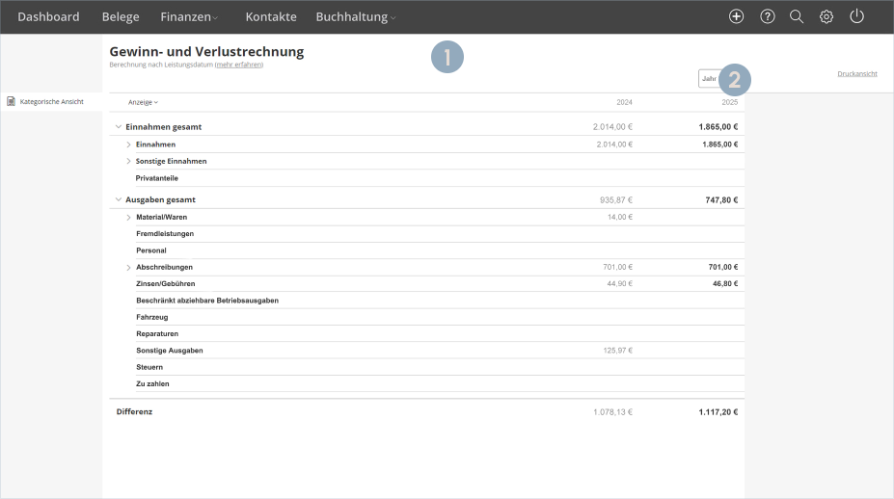Click the bold 1.865,00 € Einnahmen gesamt value
894x499 pixels.
coord(718,127)
